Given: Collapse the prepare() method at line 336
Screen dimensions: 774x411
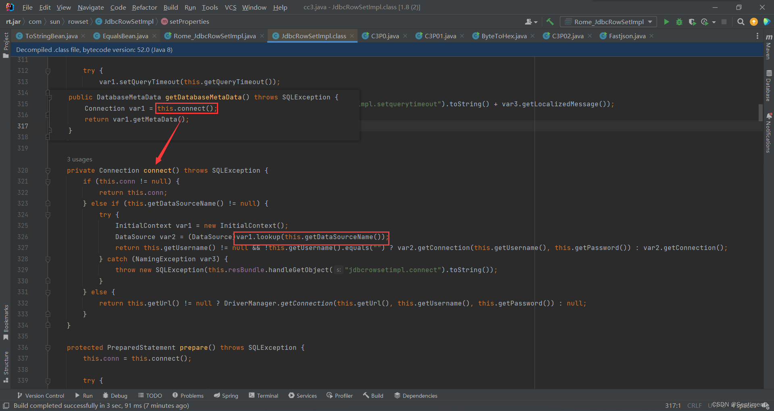Looking at the screenshot, I should tap(48, 348).
